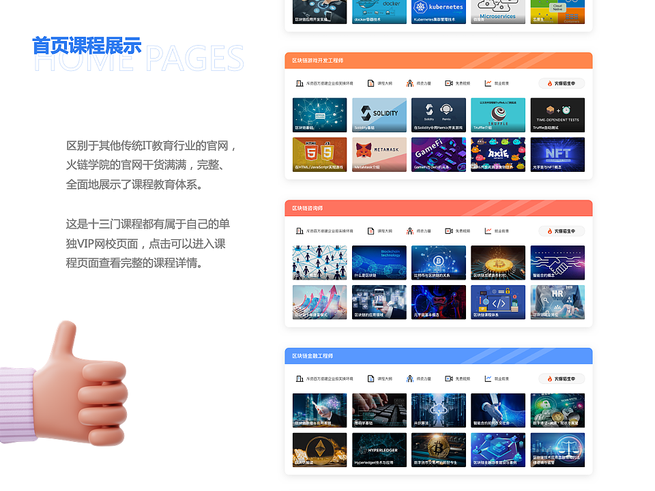
Task: Click course outline document icon in consultant section
Action: pos(370,231)
